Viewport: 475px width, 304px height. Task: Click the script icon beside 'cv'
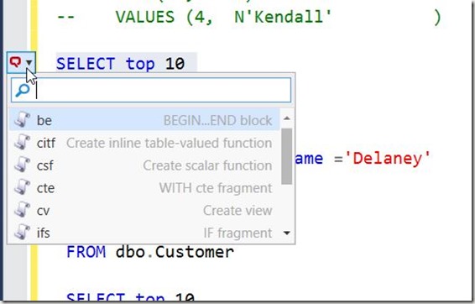(x=22, y=209)
